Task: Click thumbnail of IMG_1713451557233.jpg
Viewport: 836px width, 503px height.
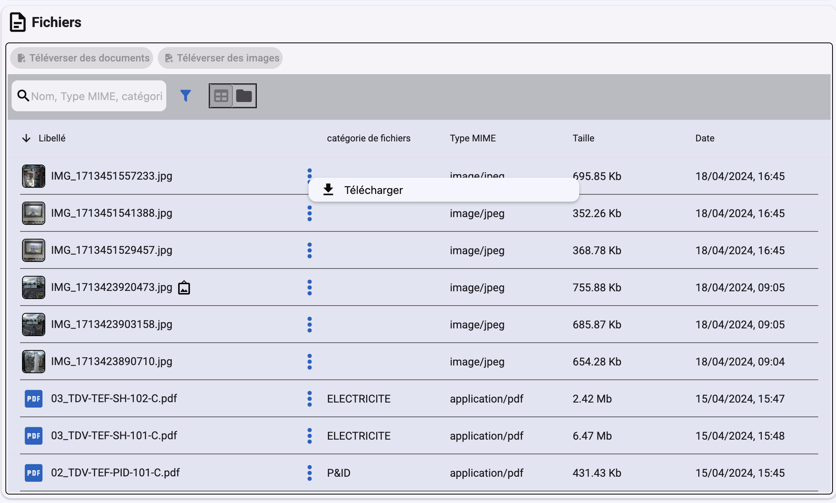Action: click(34, 176)
